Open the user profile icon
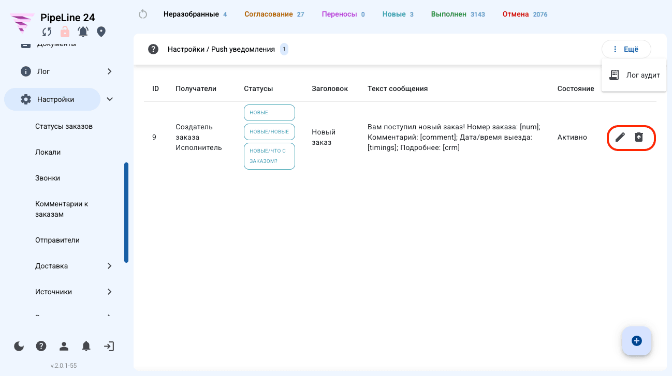Image resolution: width=672 pixels, height=376 pixels. click(64, 347)
